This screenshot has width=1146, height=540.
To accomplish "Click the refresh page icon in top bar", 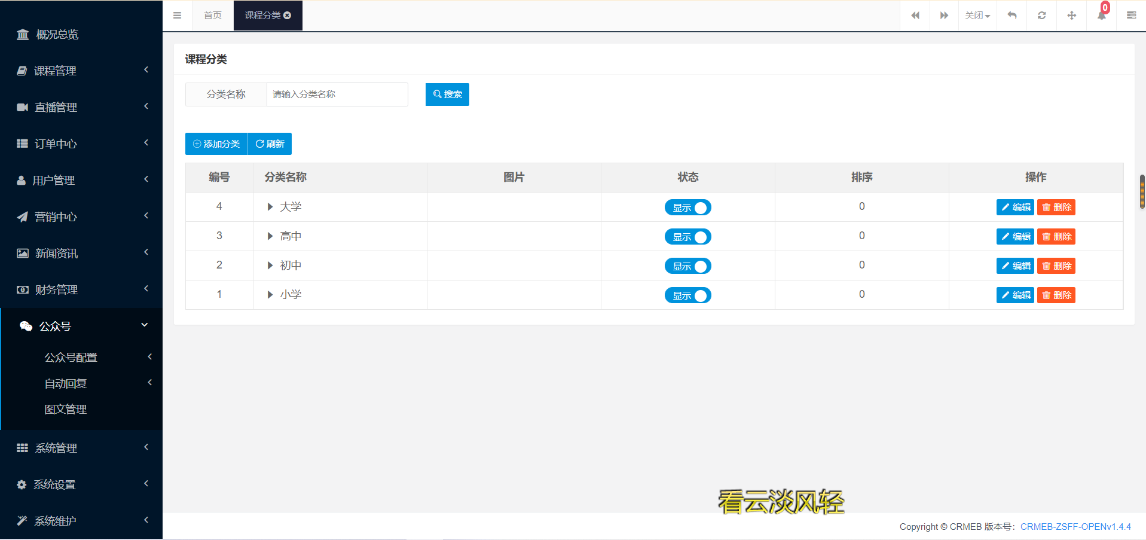I will click(x=1041, y=16).
